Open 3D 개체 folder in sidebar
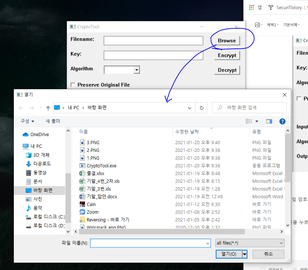Image resolution: width=308 pixels, height=270 pixels. coord(38,155)
